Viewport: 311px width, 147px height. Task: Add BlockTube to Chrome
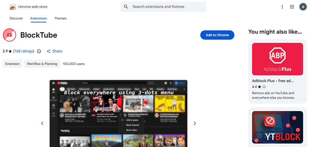pos(217,35)
